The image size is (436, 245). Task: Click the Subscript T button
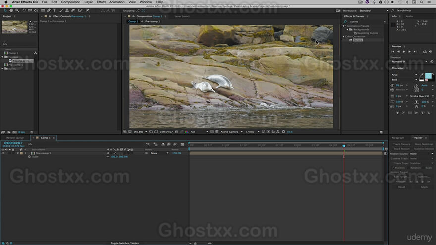pyautogui.click(x=428, y=113)
